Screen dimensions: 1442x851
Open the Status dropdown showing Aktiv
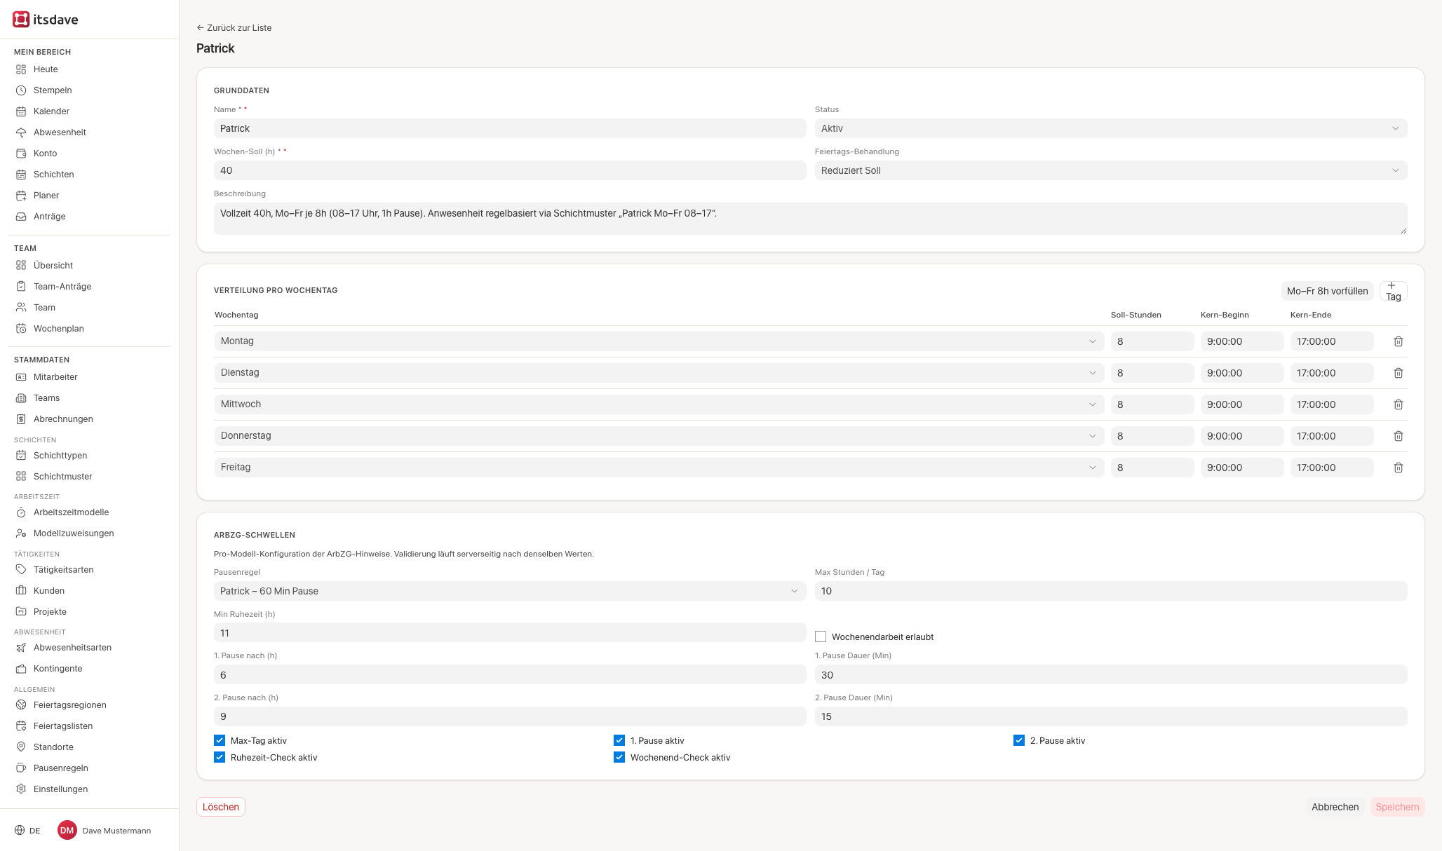[1111, 128]
